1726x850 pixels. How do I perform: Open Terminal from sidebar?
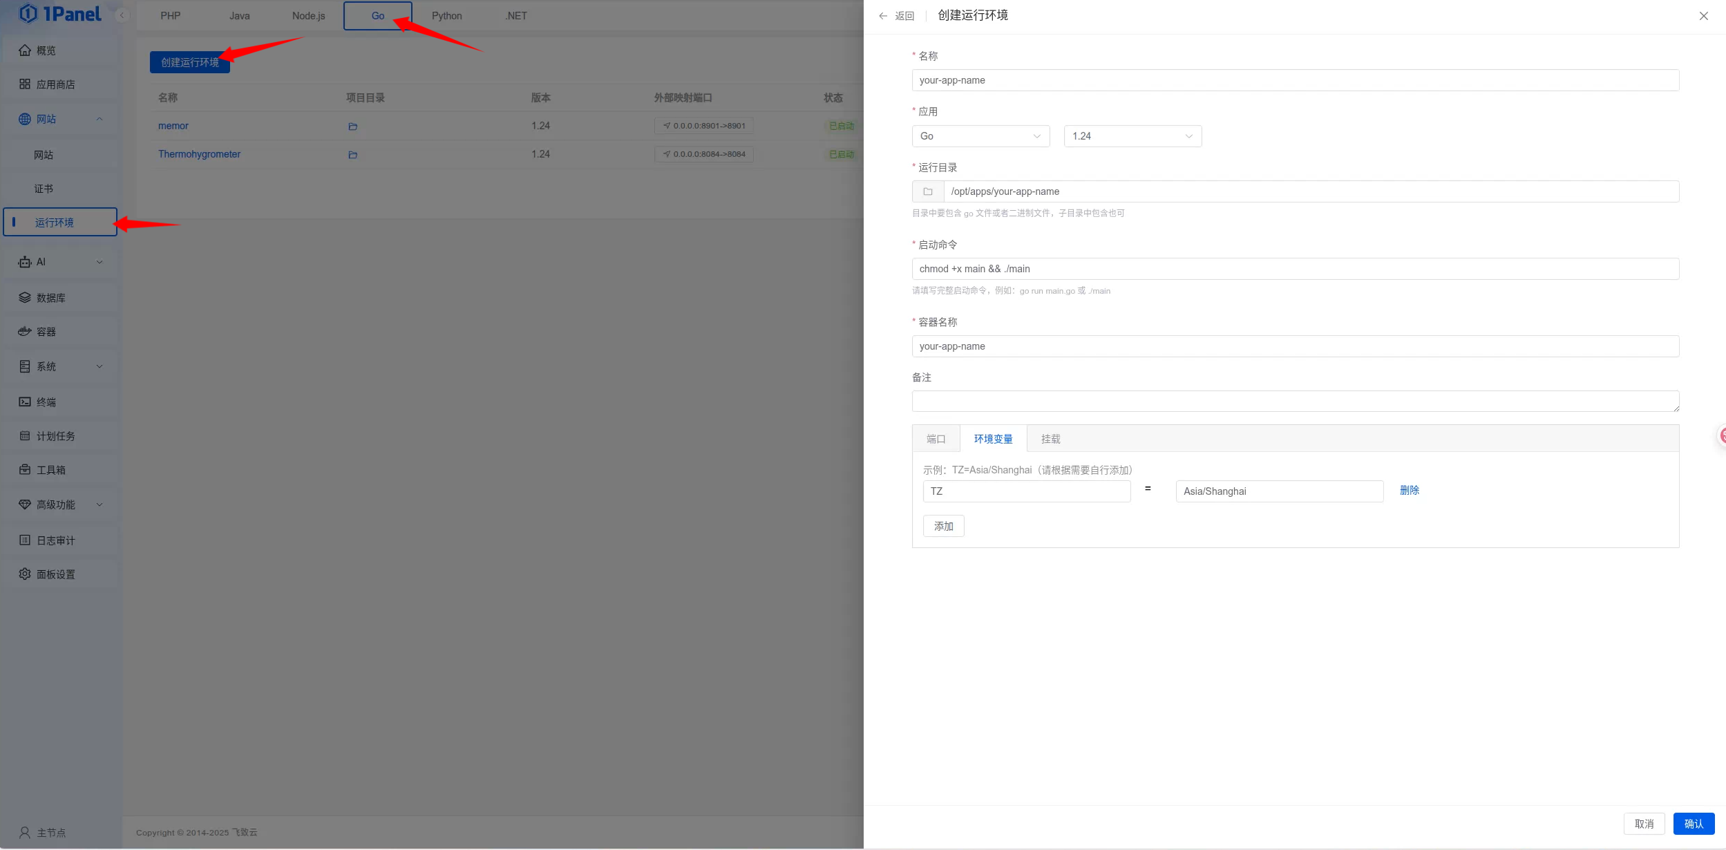pyautogui.click(x=46, y=402)
